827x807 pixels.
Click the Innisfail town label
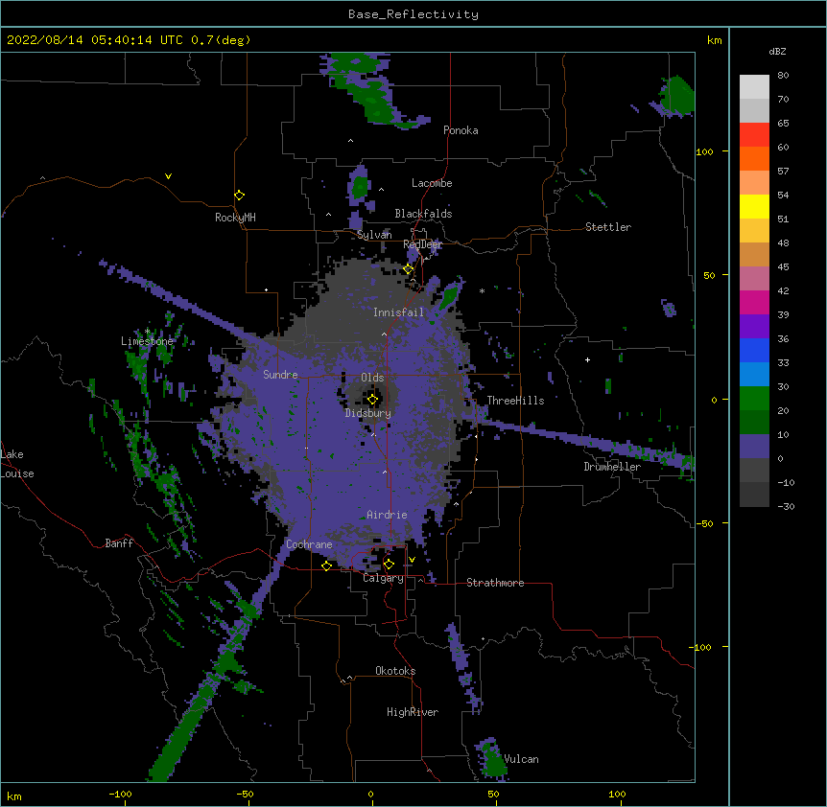coord(398,312)
